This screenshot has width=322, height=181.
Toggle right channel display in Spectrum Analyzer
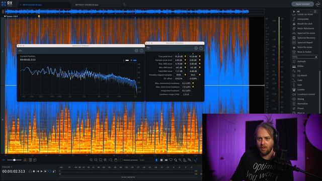click(135, 60)
